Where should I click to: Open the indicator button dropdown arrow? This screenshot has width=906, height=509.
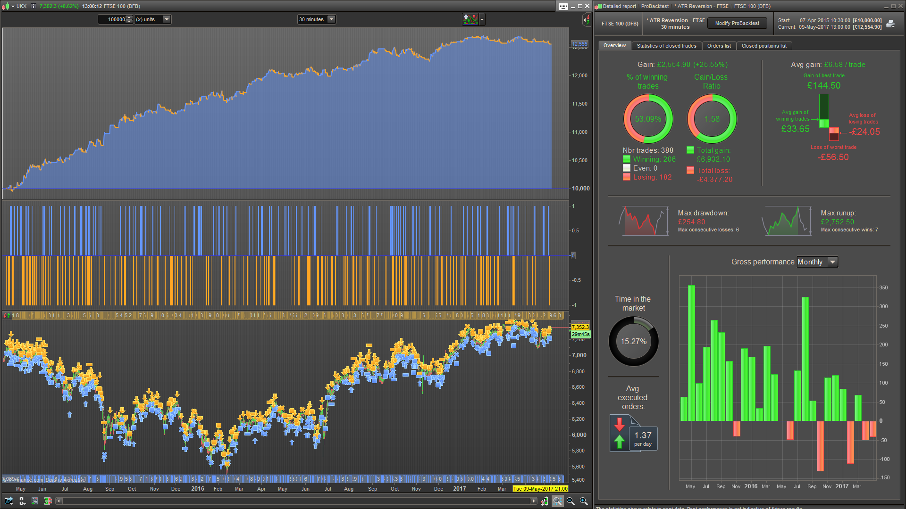tap(482, 20)
